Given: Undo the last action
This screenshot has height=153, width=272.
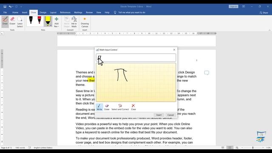Looking at the screenshot, I should click(10, 7).
